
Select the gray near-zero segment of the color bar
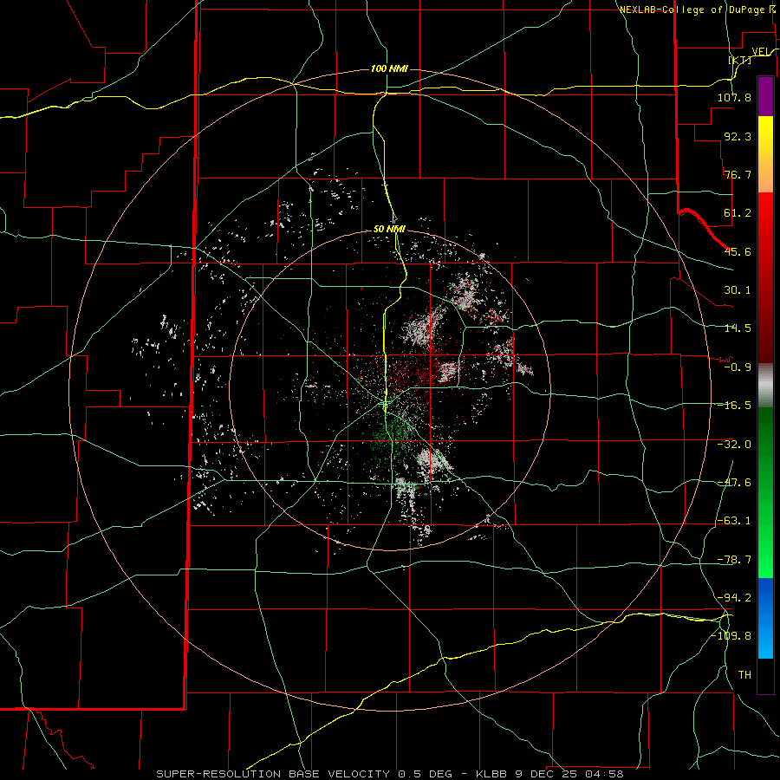(765, 385)
